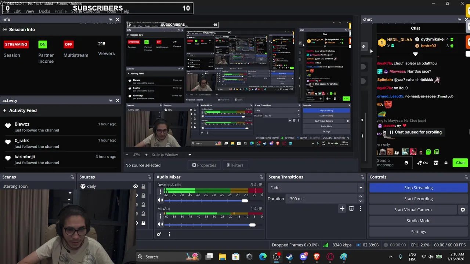Toggle the Partner Income ON indicator

coord(43,44)
